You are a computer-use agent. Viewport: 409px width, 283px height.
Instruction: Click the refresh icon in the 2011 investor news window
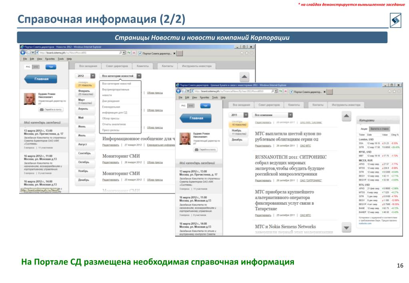tap(281, 91)
